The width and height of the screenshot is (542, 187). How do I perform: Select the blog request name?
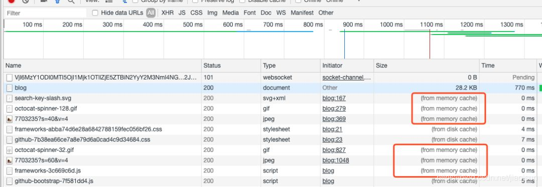tap(21, 88)
